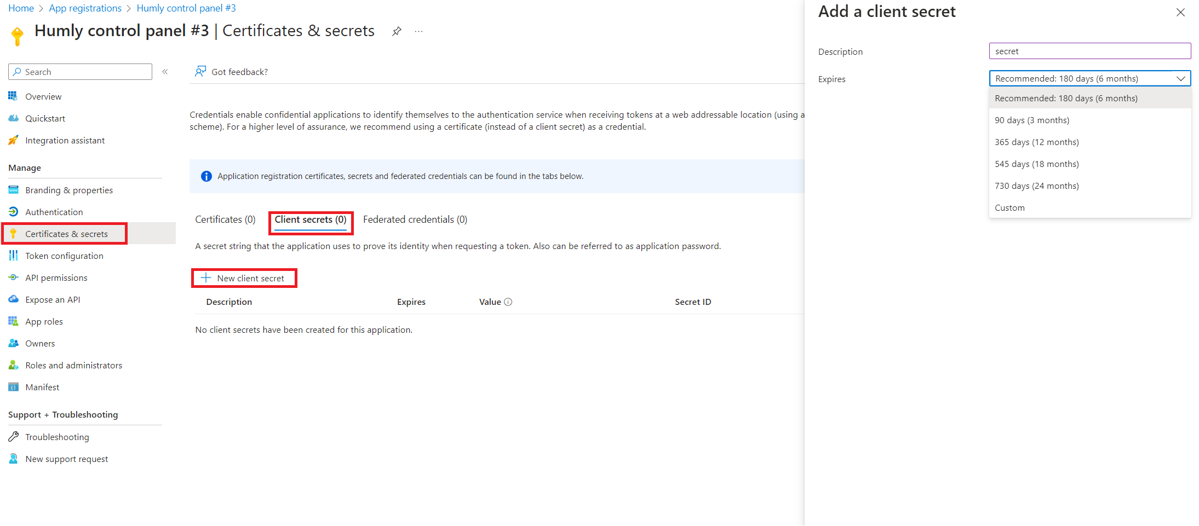The width and height of the screenshot is (1199, 526).
Task: Click the Expires column header
Action: [411, 302]
